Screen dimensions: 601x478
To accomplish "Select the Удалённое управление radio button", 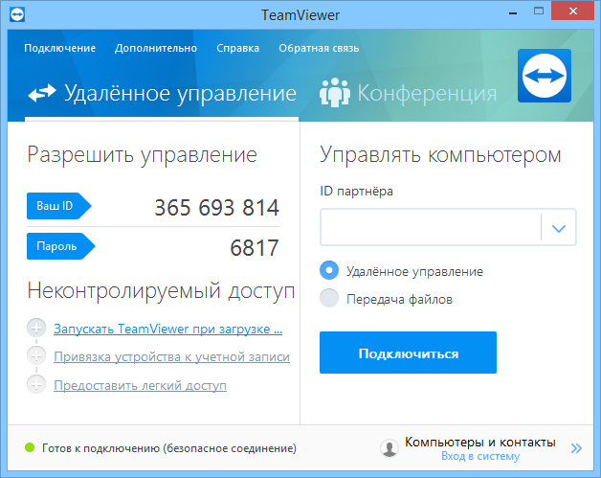I will (x=329, y=270).
